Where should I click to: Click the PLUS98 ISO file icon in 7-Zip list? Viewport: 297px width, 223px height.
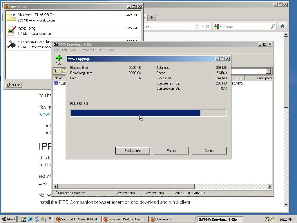click(x=56, y=83)
